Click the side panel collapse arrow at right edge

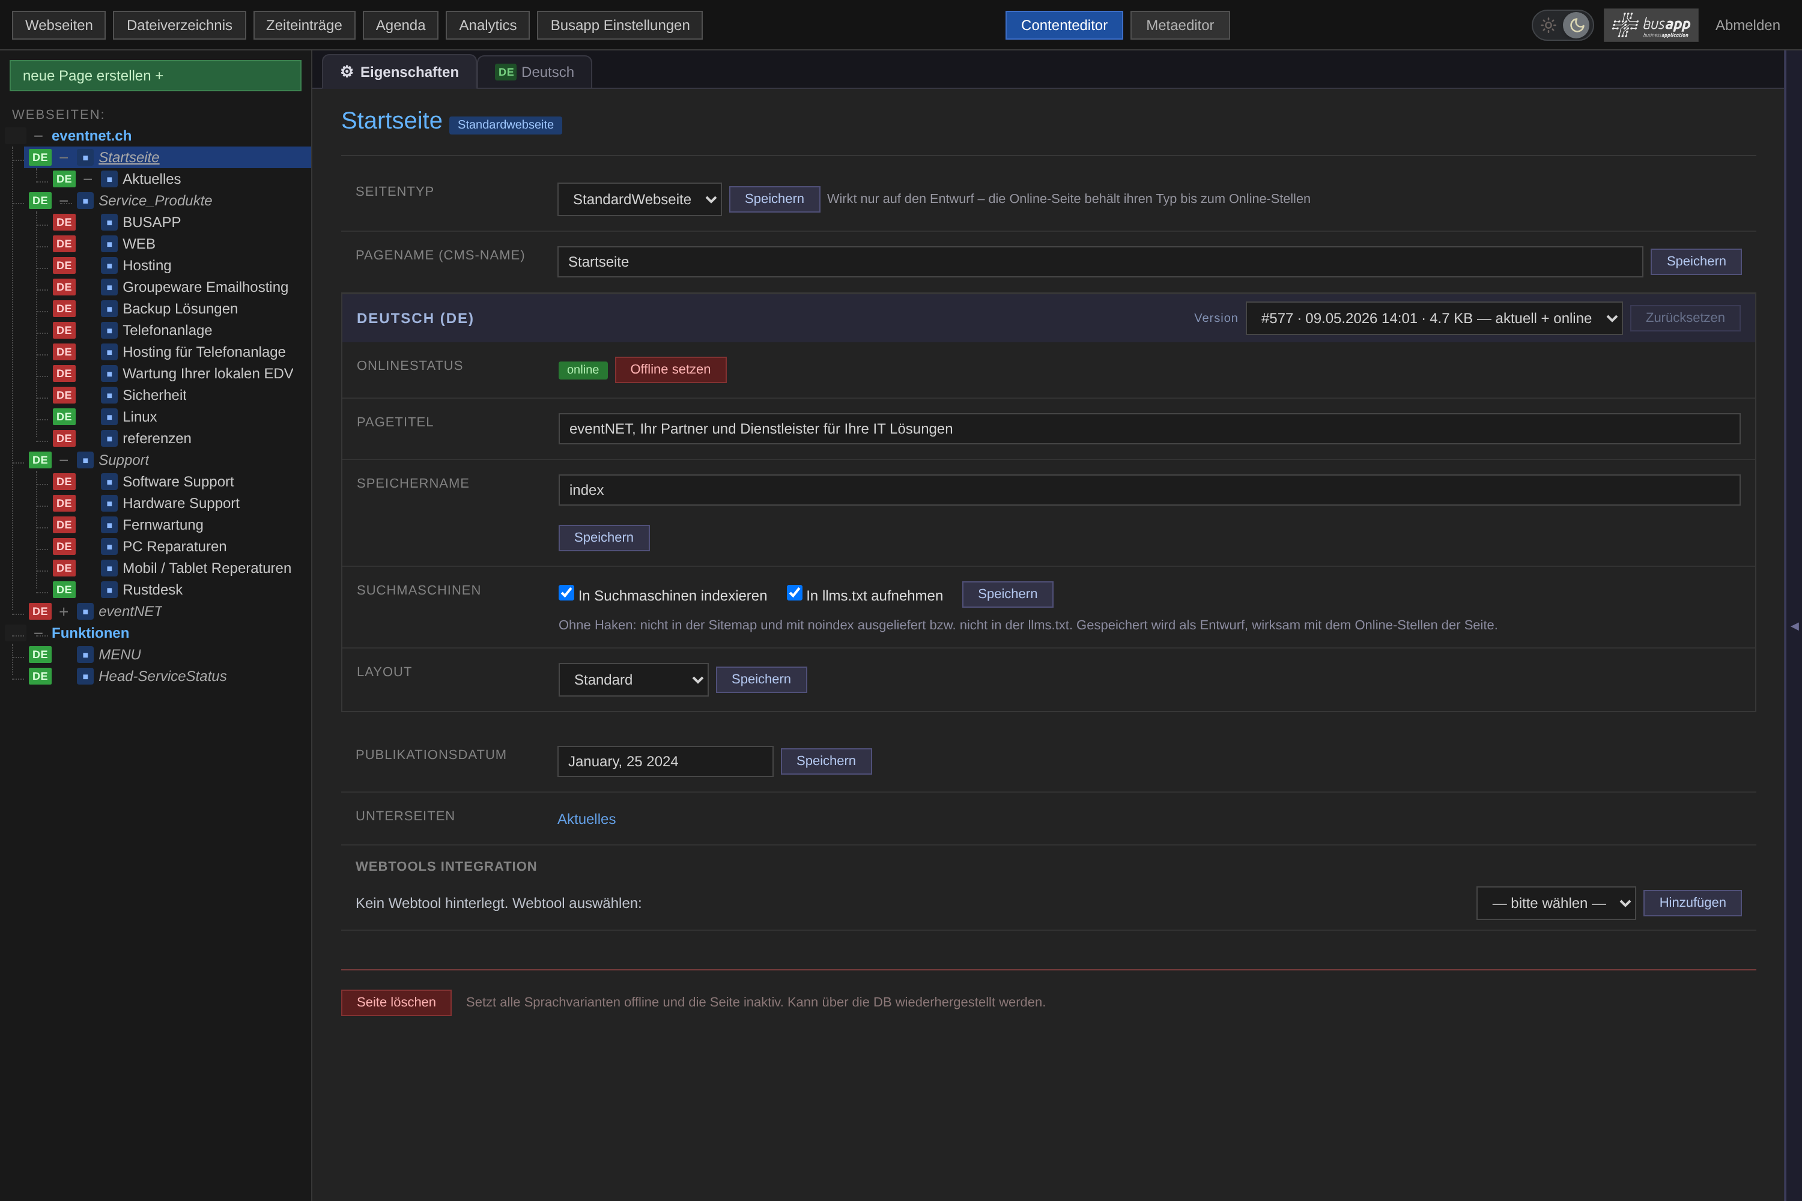coord(1794,626)
